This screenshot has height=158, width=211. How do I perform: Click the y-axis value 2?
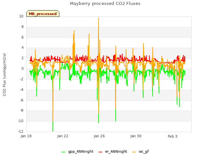click(x=22, y=58)
